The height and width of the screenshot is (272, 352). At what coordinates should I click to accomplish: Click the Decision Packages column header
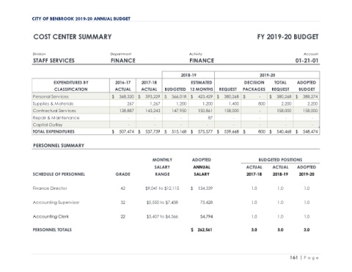pyautogui.click(x=254, y=86)
